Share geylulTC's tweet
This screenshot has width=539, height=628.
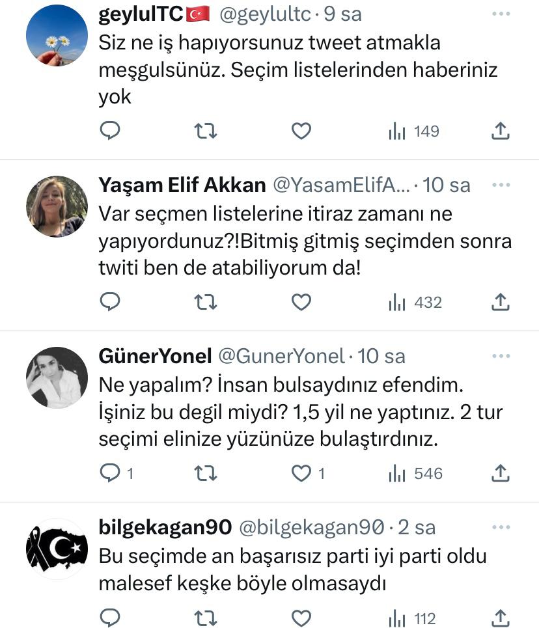[499, 131]
